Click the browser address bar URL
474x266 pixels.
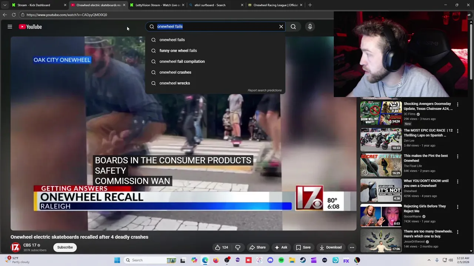point(67,15)
